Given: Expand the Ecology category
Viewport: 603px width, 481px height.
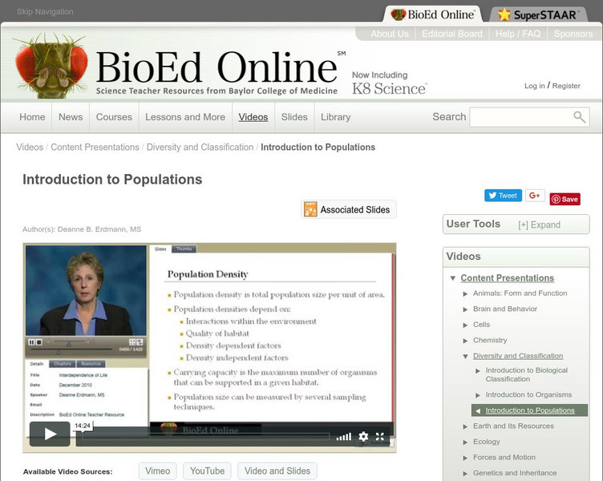Looking at the screenshot, I should point(465,443).
